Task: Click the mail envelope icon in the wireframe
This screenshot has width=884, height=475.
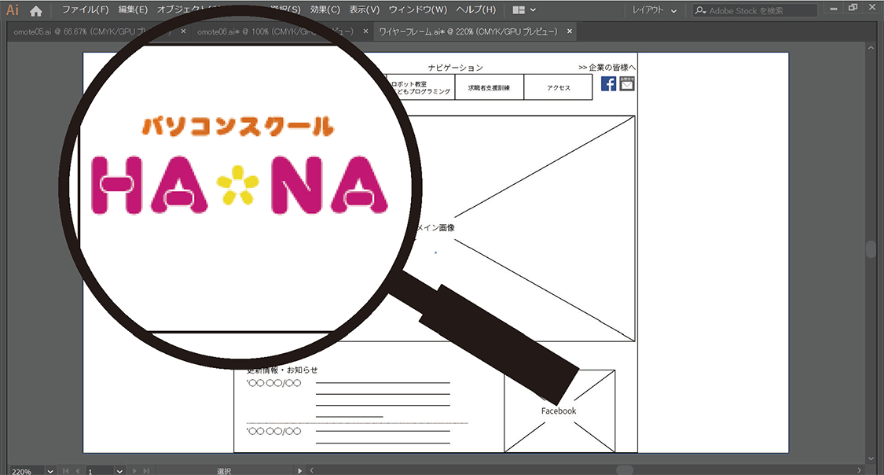Action: (627, 83)
